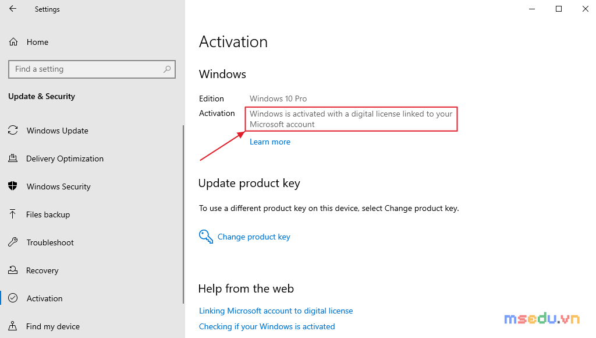Screen dimensions: 596x338
Task: Click the Windows Update sync arrows icon
Action: coord(13,130)
